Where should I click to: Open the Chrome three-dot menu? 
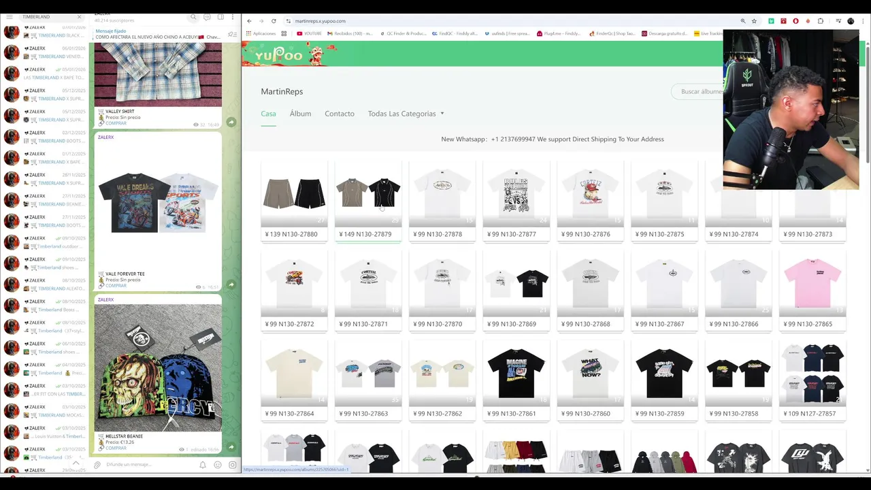pos(863,21)
